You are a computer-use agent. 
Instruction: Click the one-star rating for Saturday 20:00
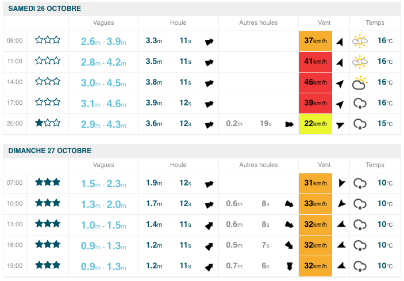coord(48,124)
